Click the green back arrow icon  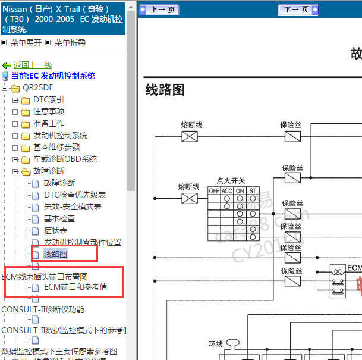[7, 65]
